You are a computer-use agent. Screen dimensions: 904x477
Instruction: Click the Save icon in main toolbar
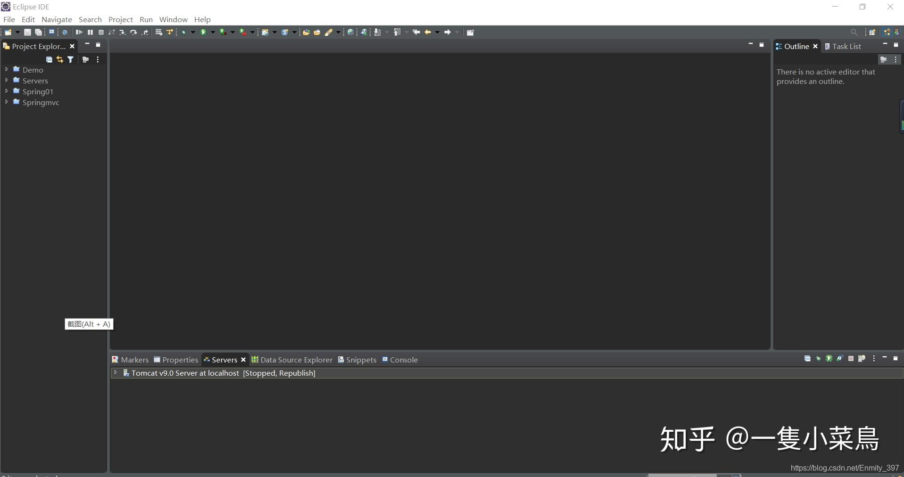coord(27,33)
